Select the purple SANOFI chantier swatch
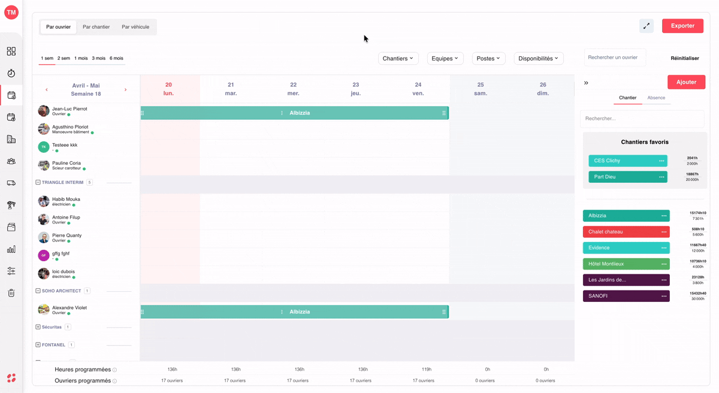This screenshot has width=719, height=393. point(626,296)
